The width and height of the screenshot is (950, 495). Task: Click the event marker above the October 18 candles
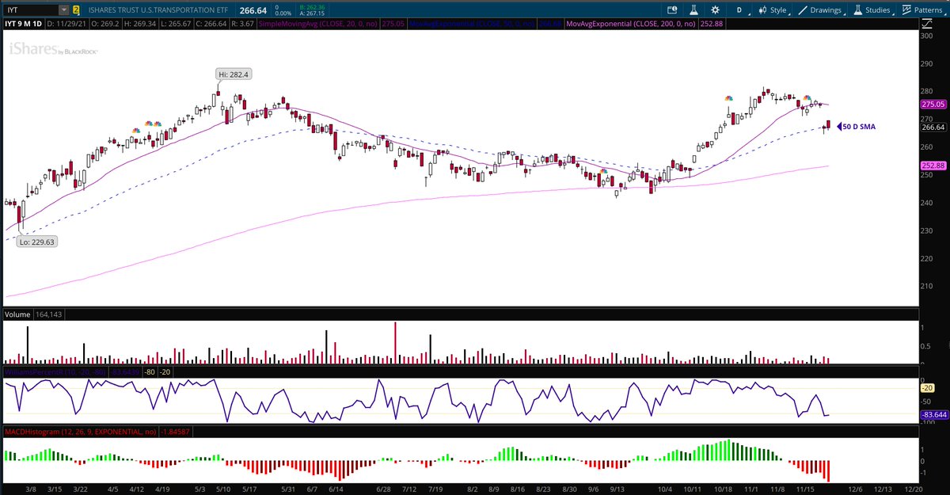[728, 97]
